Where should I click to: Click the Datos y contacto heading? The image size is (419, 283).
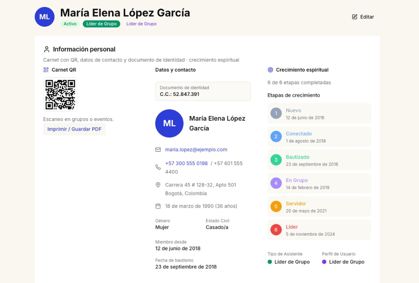pyautogui.click(x=175, y=70)
